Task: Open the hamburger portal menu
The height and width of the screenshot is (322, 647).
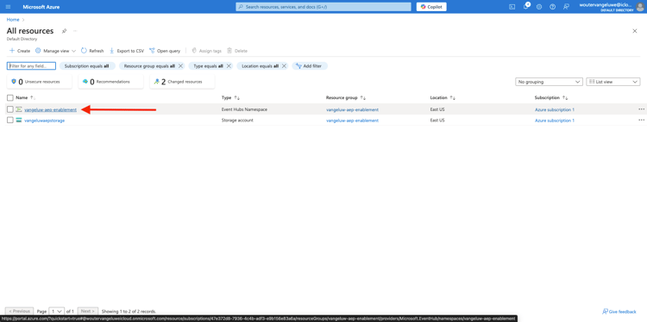Action: click(x=9, y=7)
